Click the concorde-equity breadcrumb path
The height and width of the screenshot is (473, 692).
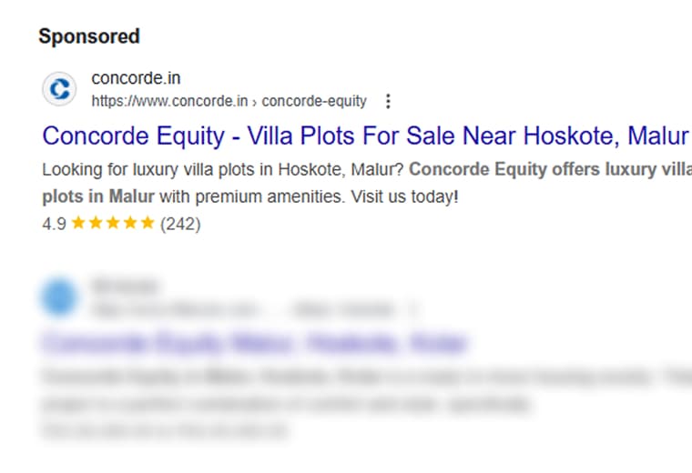point(314,101)
